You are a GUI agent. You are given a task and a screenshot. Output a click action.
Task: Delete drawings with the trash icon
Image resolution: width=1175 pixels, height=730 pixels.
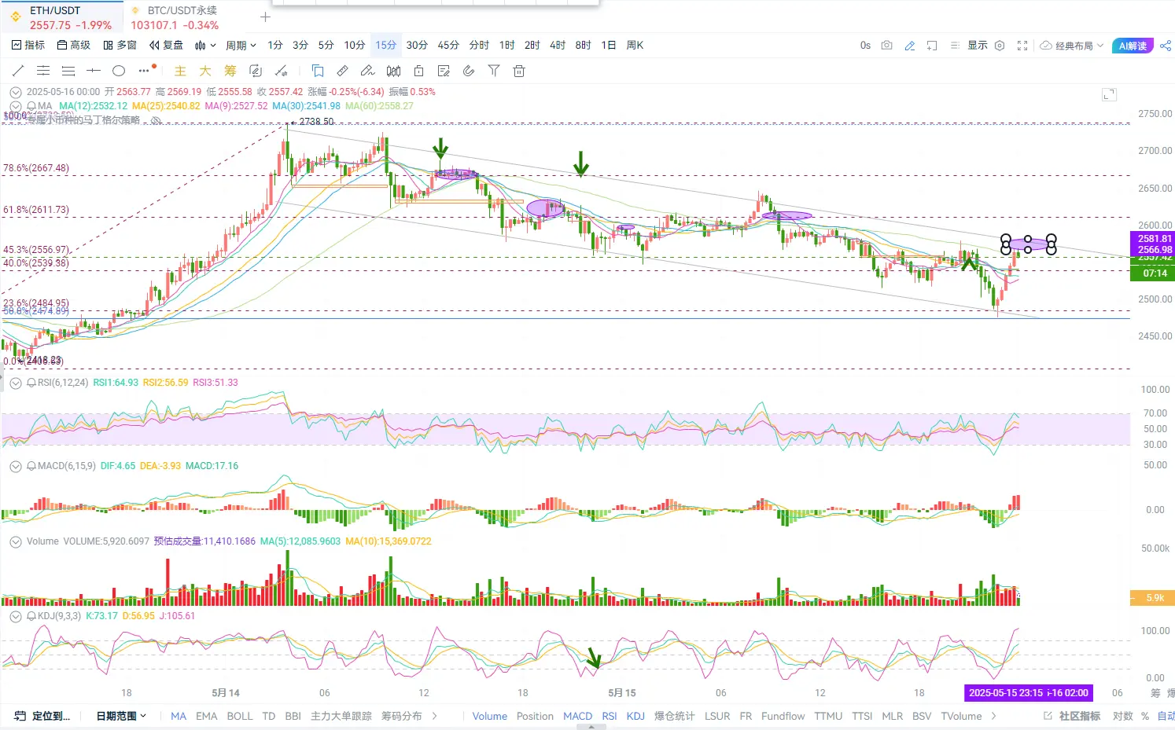[519, 71]
